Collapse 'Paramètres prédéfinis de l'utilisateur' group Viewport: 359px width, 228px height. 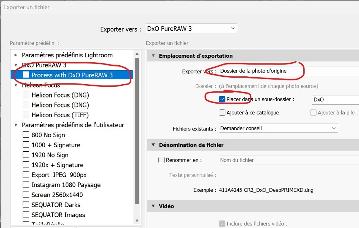coord(16,125)
